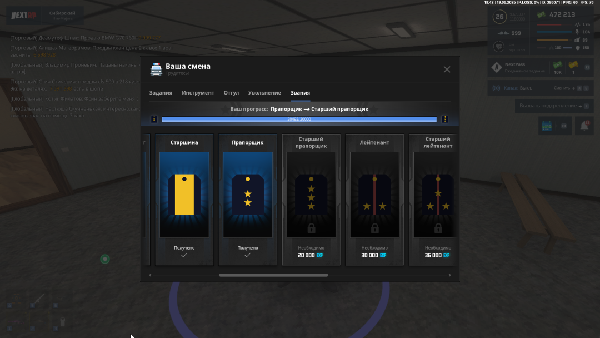Image resolution: width=600 pixels, height=338 pixels.
Task: Click the F2 key hint on NextPass
Action: click(587, 68)
